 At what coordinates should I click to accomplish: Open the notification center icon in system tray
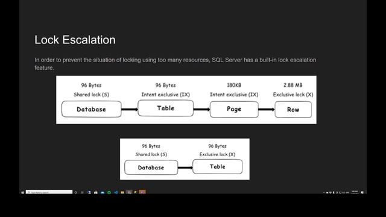[362, 192]
